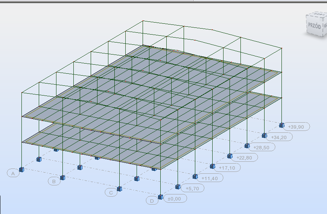Click the PRZÓD face of the view cube
This screenshot has height=214, width=327.
[x=314, y=26]
